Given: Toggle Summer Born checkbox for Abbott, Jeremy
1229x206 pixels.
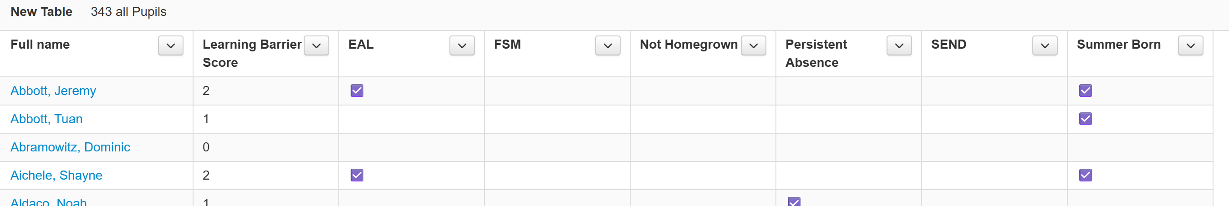Looking at the screenshot, I should pyautogui.click(x=1086, y=90).
